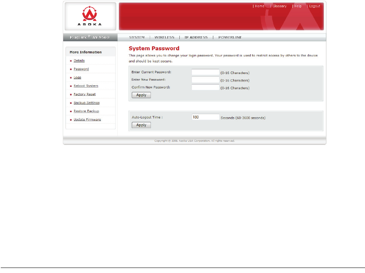Click the More Information sidebar heading
The width and height of the screenshot is (365, 273).
click(86, 52)
